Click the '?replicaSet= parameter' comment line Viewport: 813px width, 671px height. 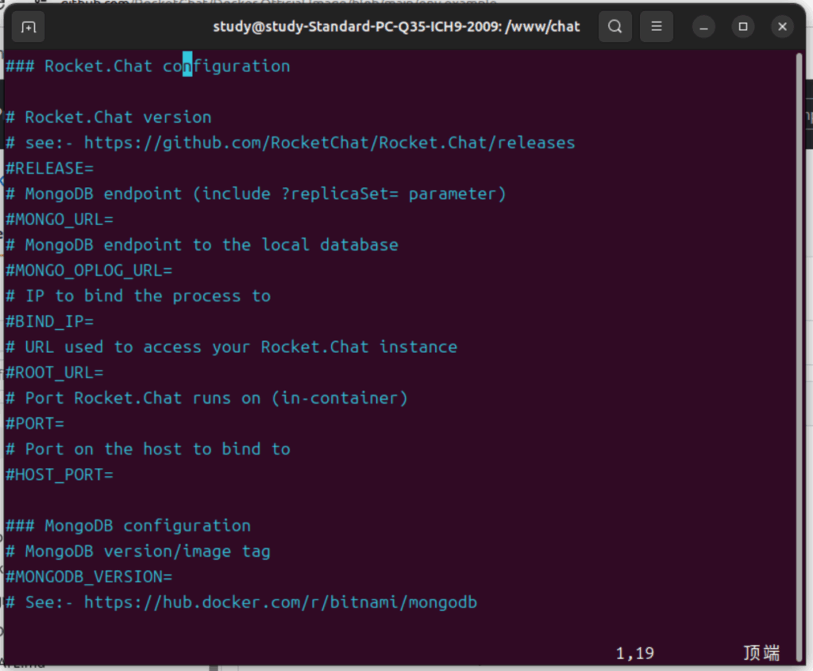click(256, 194)
